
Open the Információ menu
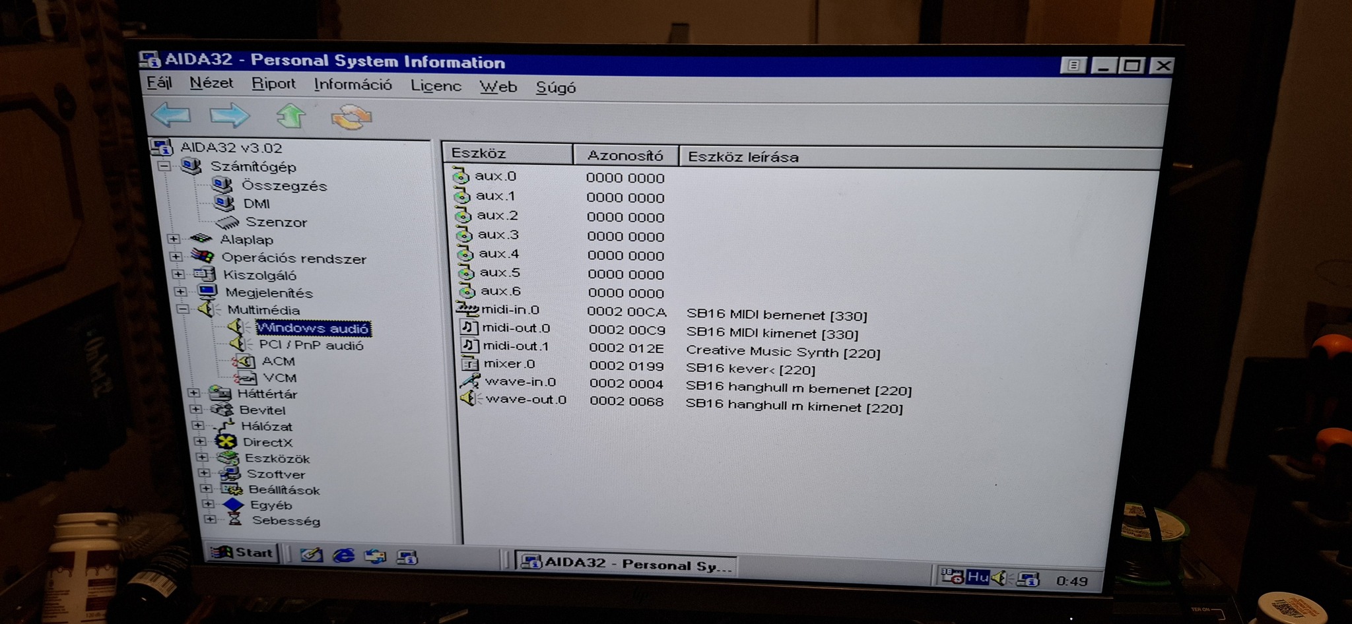coord(353,84)
